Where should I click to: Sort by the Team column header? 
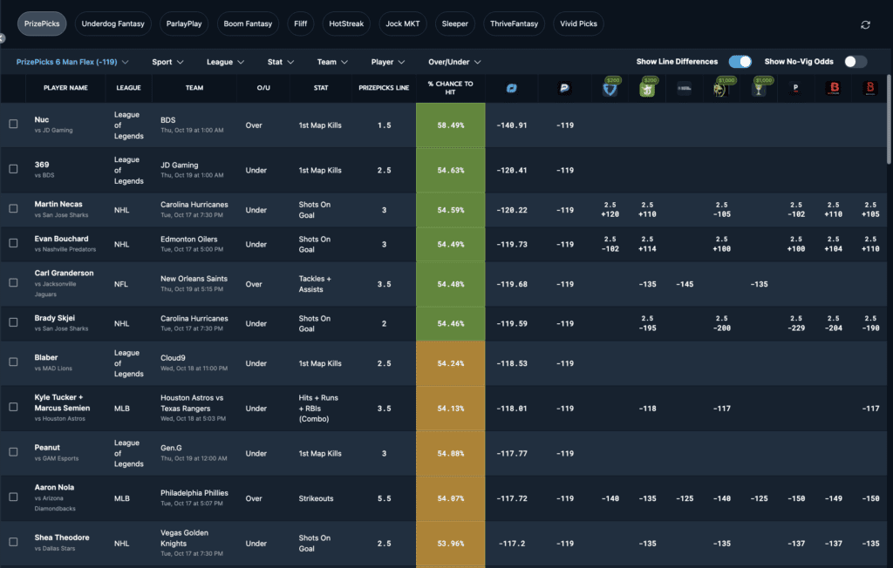(194, 88)
